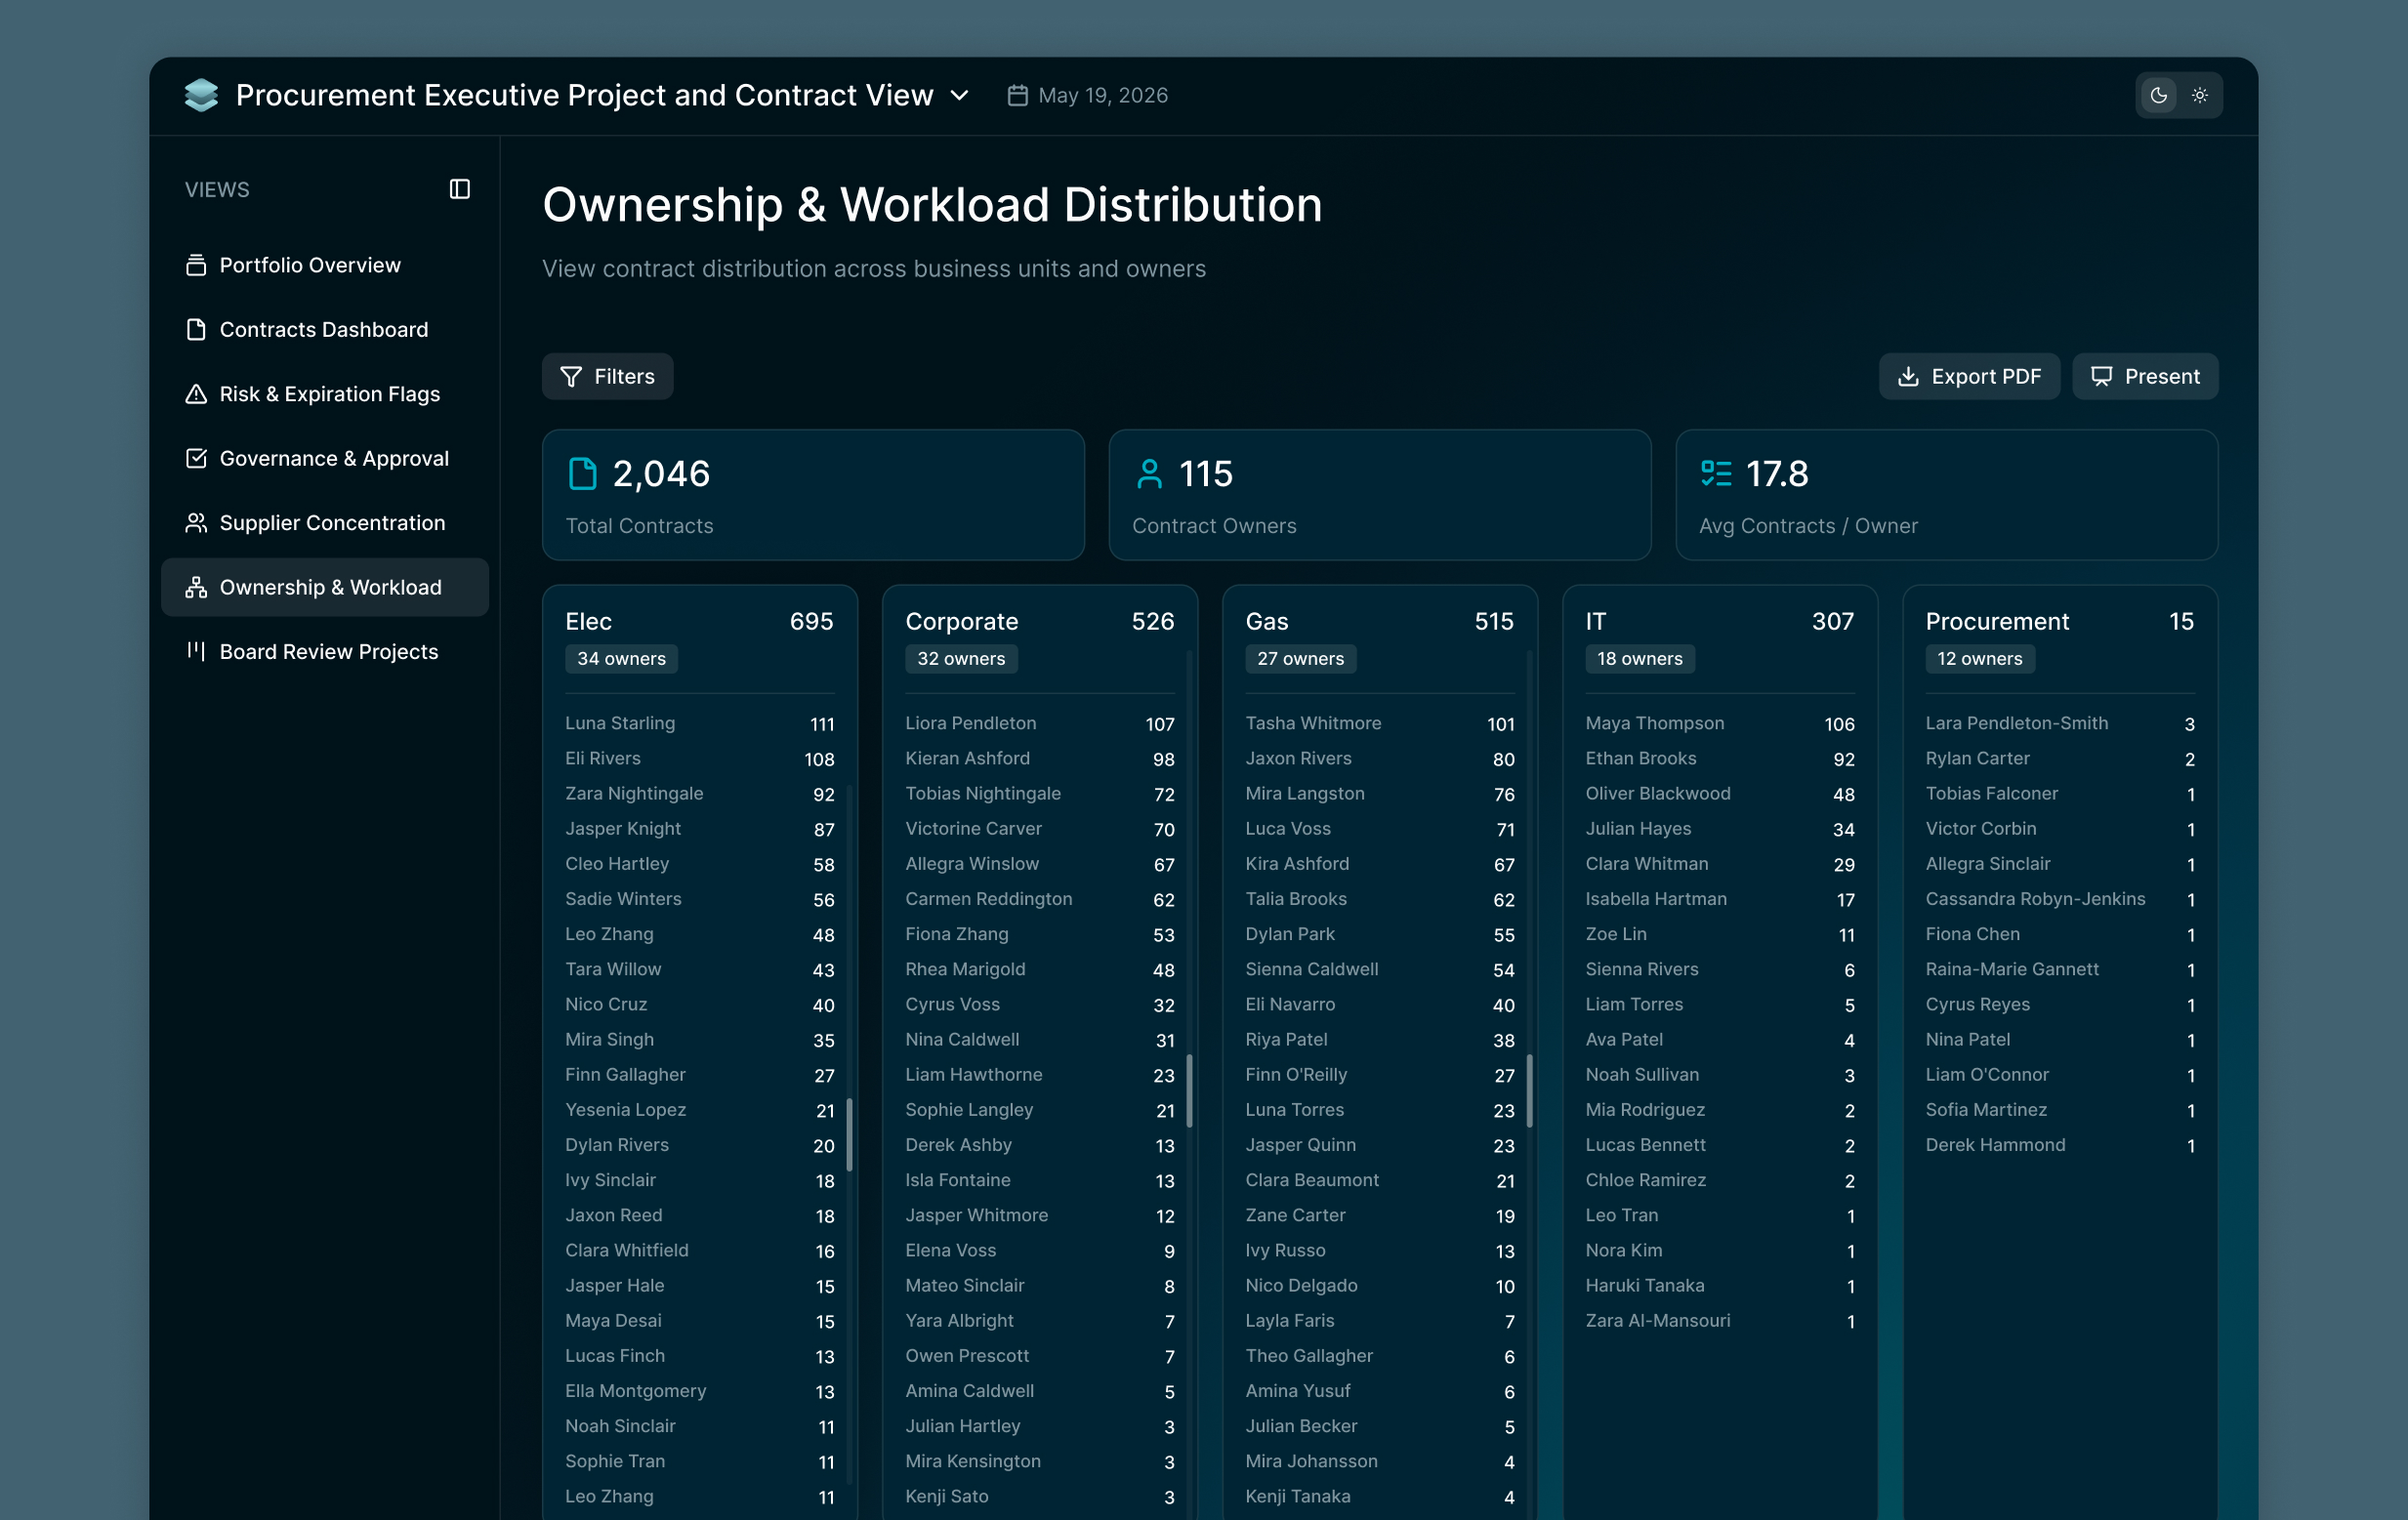Click the 32 owners badge

(x=961, y=659)
